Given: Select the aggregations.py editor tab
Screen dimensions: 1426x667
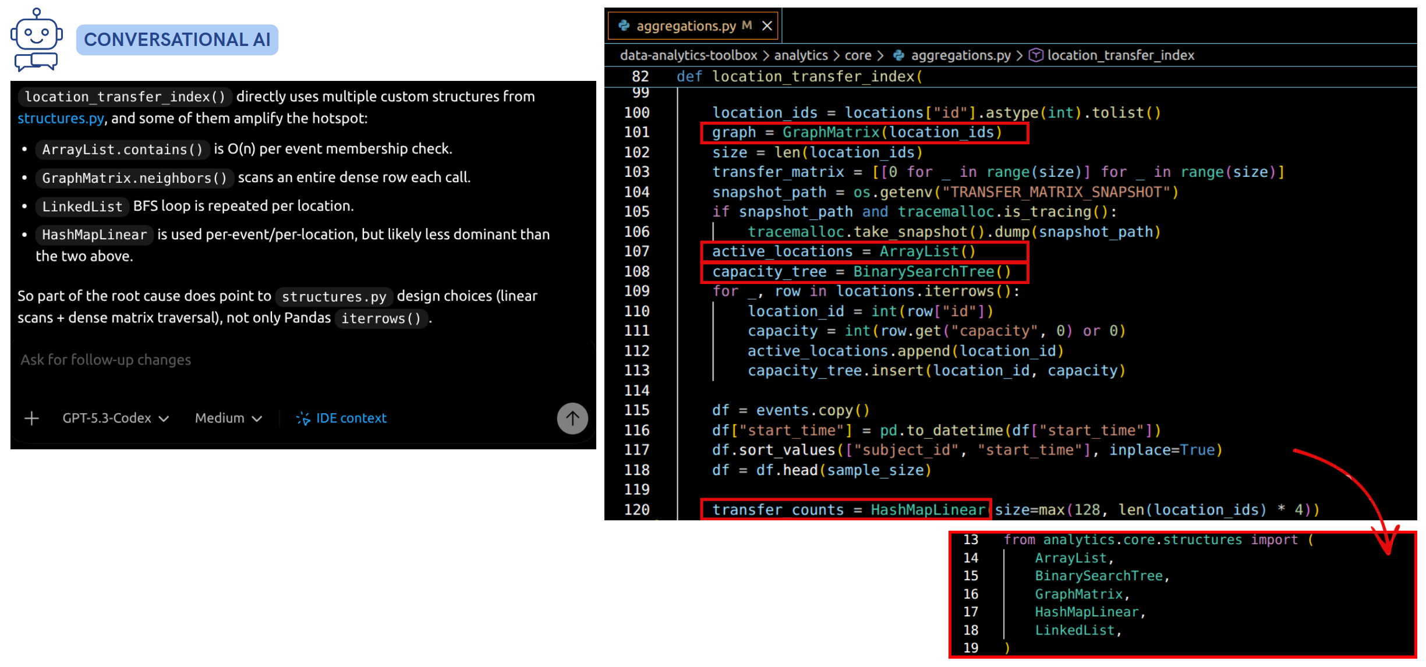Looking at the screenshot, I should click(x=687, y=25).
